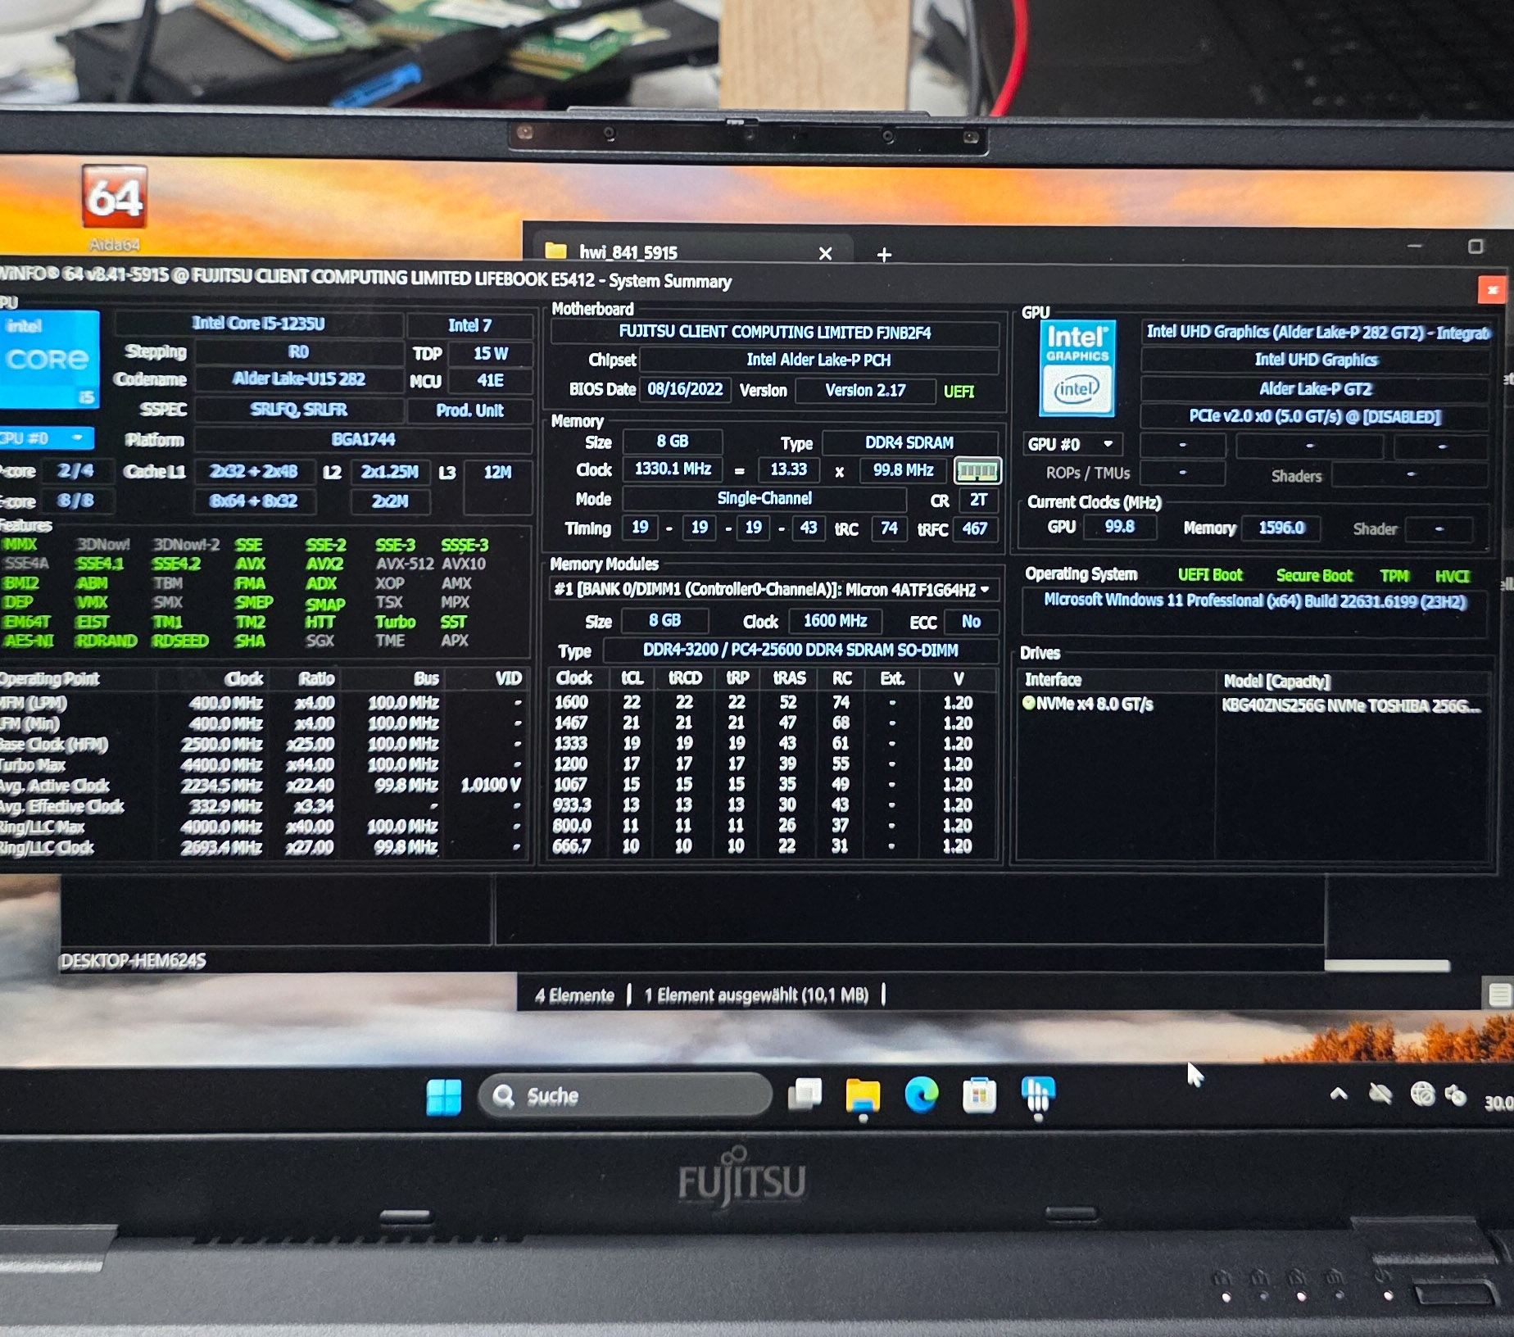
Task: Click the "UEFI Boot" status label
Action: [1210, 575]
